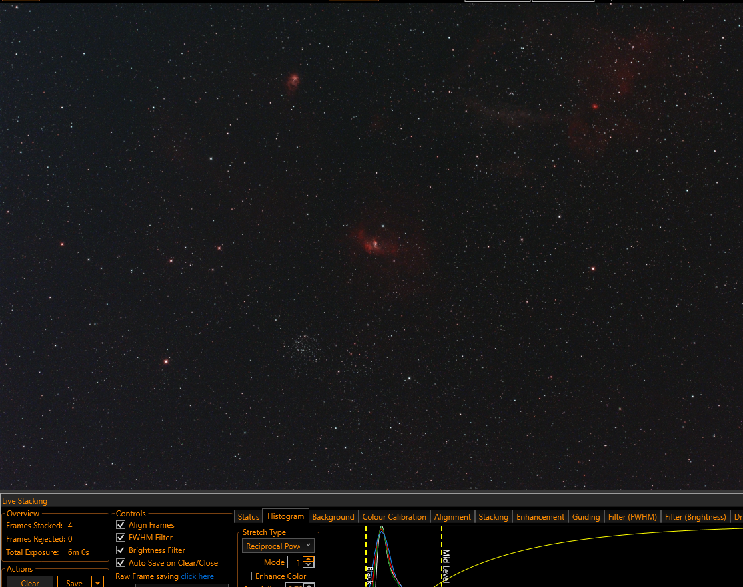The image size is (743, 587).
Task: Click the Live Stacking panel title
Action: 25,501
